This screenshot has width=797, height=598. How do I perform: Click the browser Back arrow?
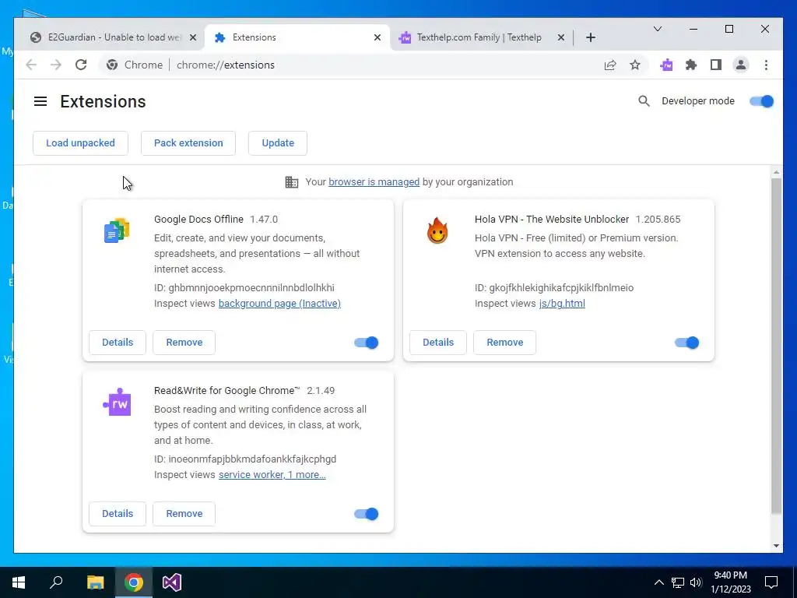coord(31,65)
